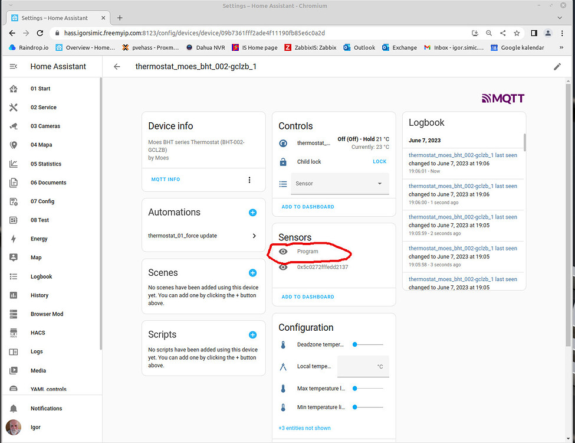Open 06 Documents sidebar icon
This screenshot has height=443, width=575.
tap(14, 183)
